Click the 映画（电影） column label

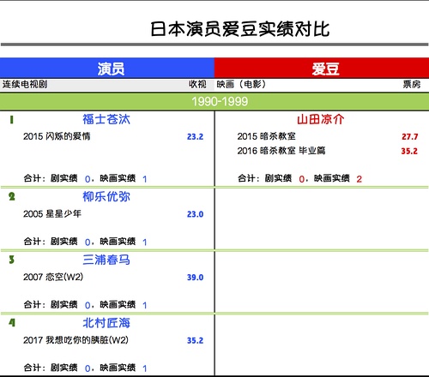tap(241, 84)
